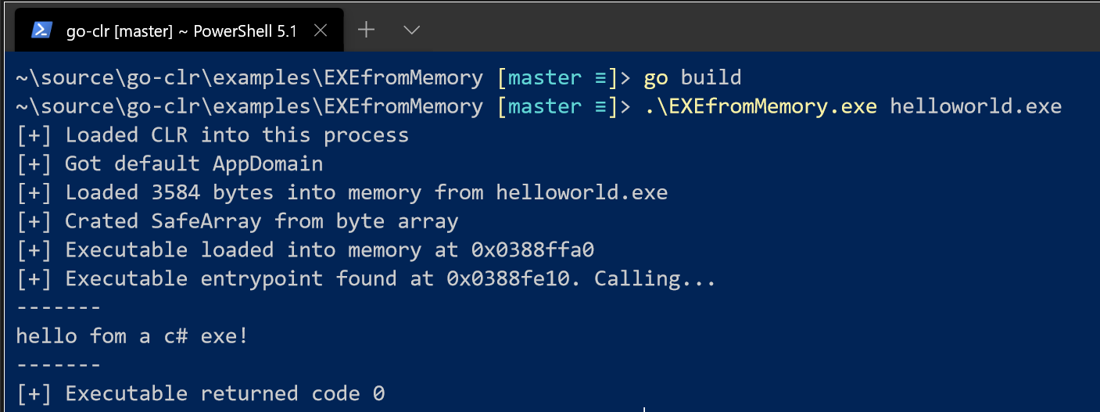The image size is (1100, 412).
Task: Click the first dashed separator line
Action: click(59, 307)
